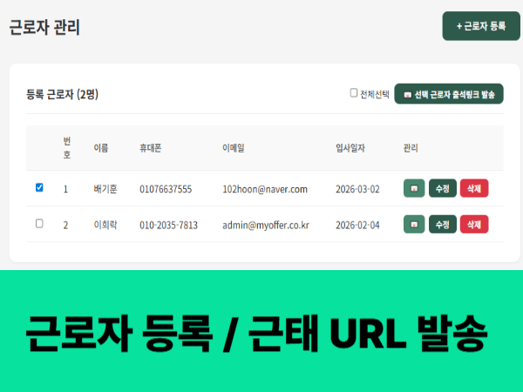Image resolution: width=523 pixels, height=392 pixels.
Task: Send 선택 근로자 출석링크 발송
Action: coord(449,94)
